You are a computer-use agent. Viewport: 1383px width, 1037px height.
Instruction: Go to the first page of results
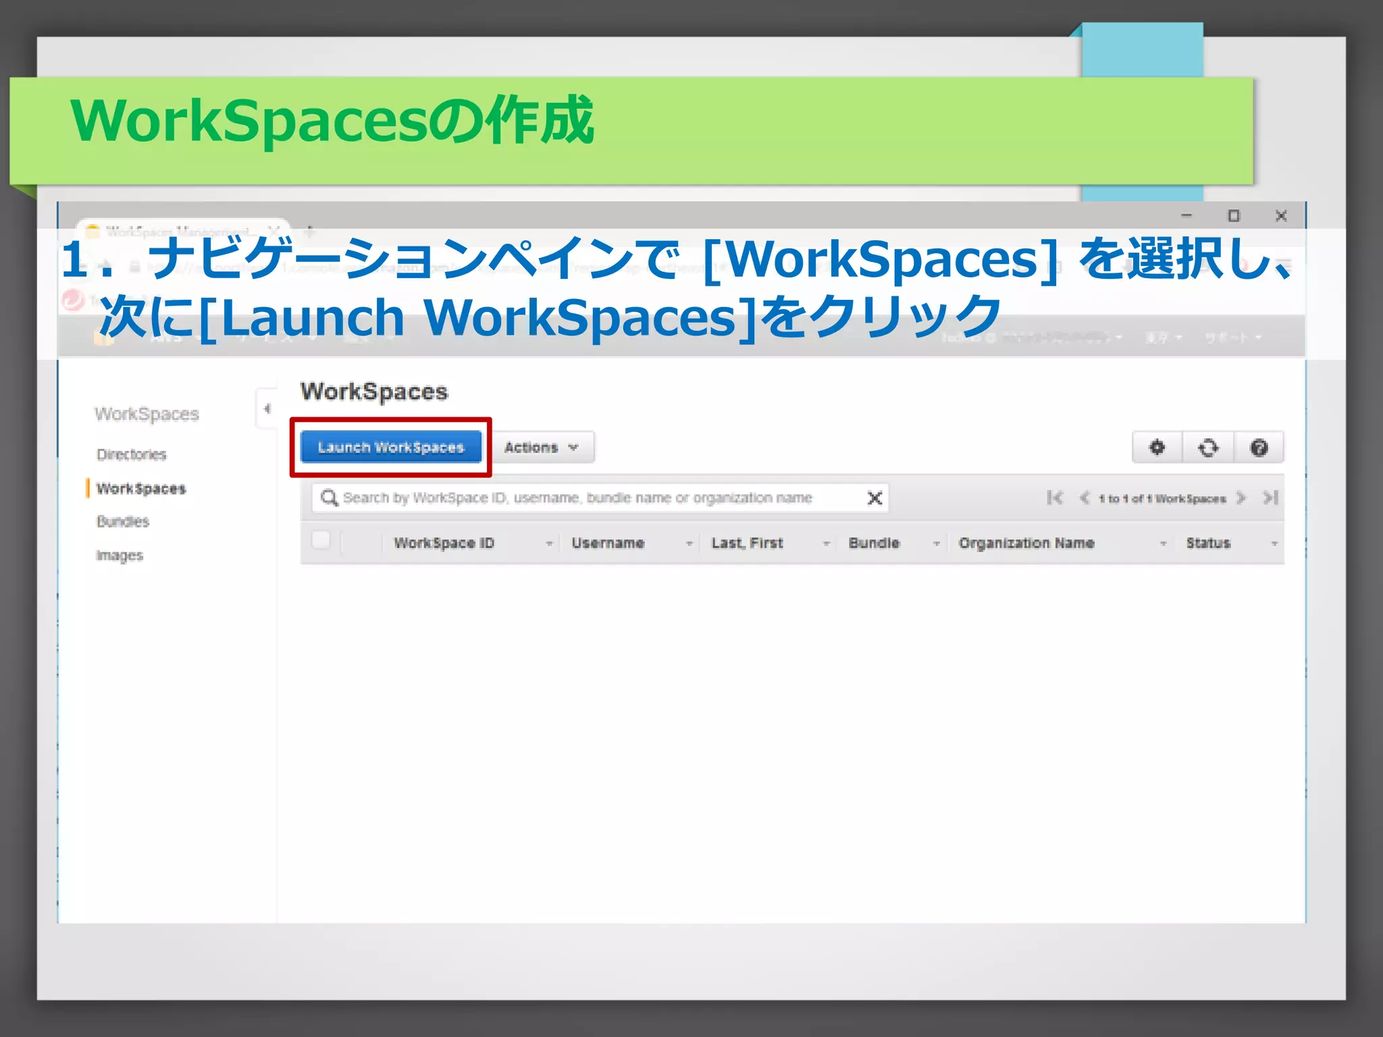1054,498
